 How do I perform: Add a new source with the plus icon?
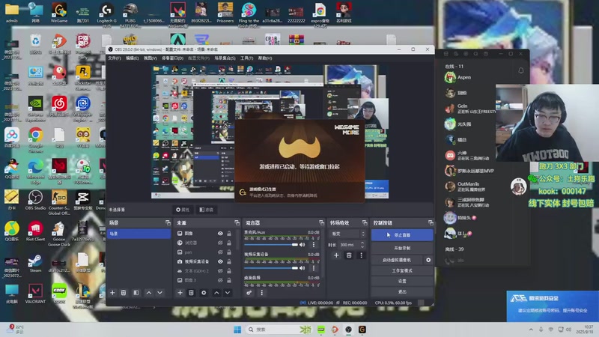180,293
